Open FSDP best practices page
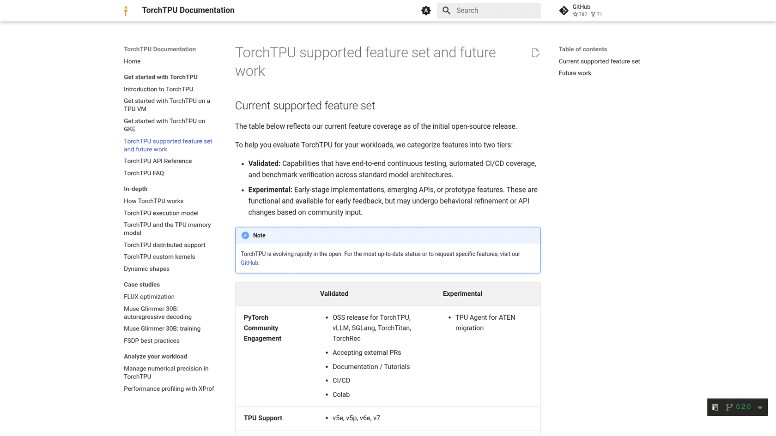The height and width of the screenshot is (436, 776). (x=152, y=340)
